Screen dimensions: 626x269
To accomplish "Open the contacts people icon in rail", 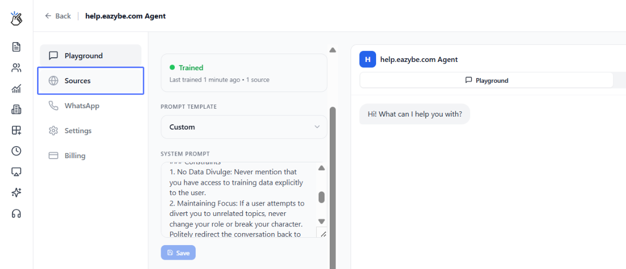I will coord(16,68).
